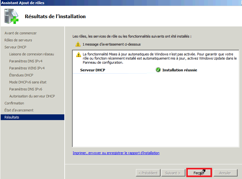Click the warning icon beside '1 message d'avertissement'
The height and width of the screenshot is (179, 242).
tap(78, 44)
